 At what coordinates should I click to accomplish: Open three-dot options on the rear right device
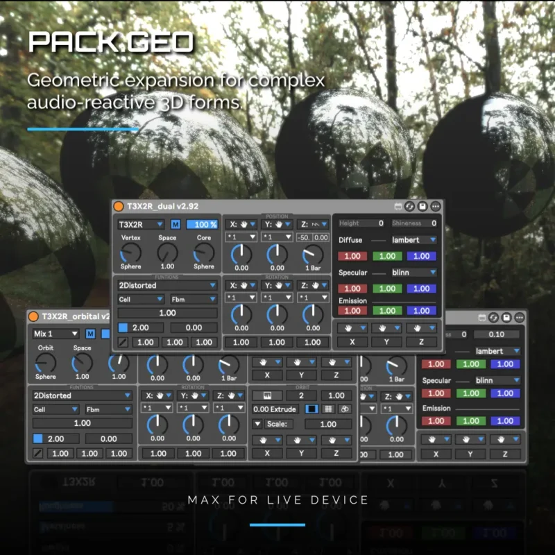(520, 318)
